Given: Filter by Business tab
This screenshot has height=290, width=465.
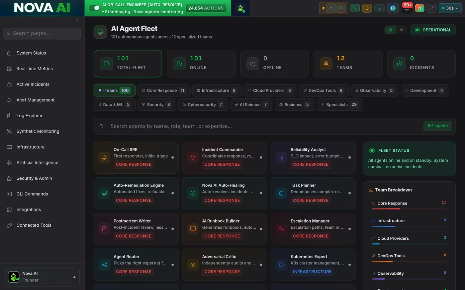Looking at the screenshot, I should (x=295, y=104).
